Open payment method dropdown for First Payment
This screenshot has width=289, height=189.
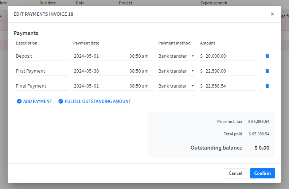(176, 71)
